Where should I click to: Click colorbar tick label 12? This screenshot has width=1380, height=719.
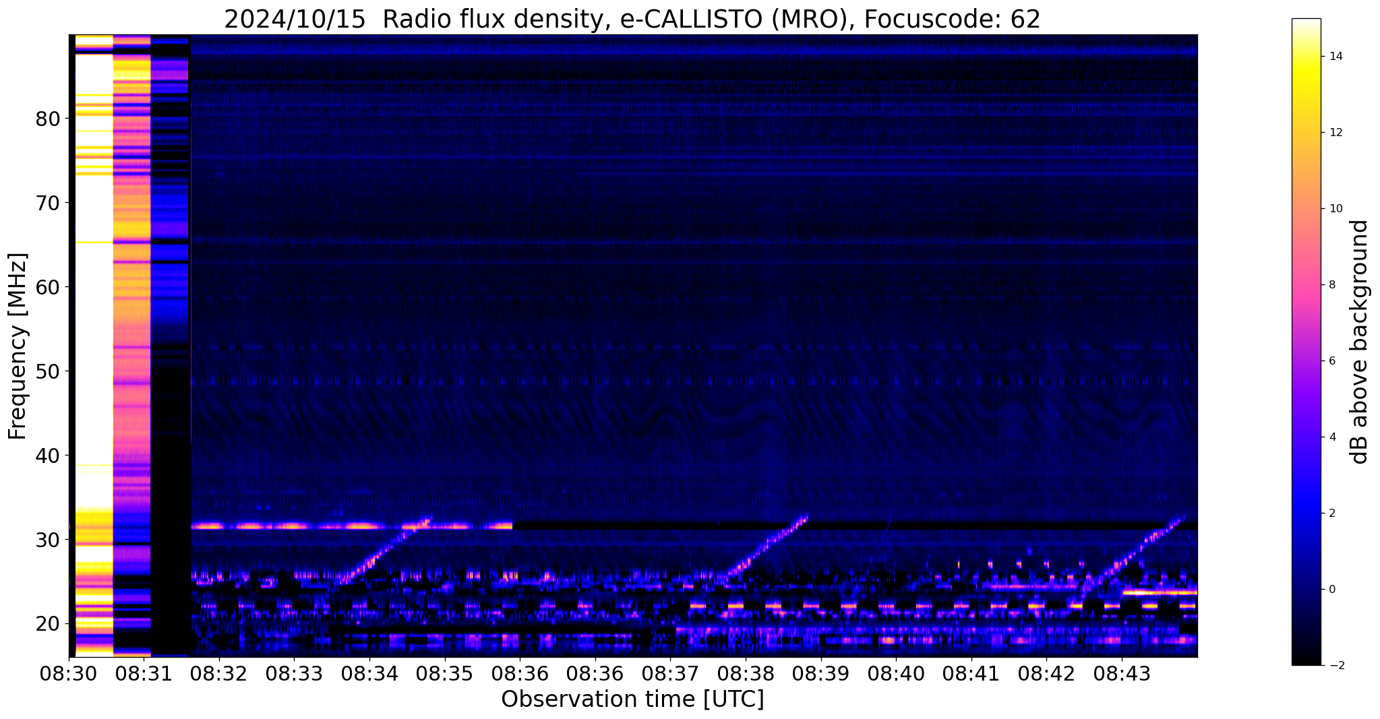[1335, 132]
